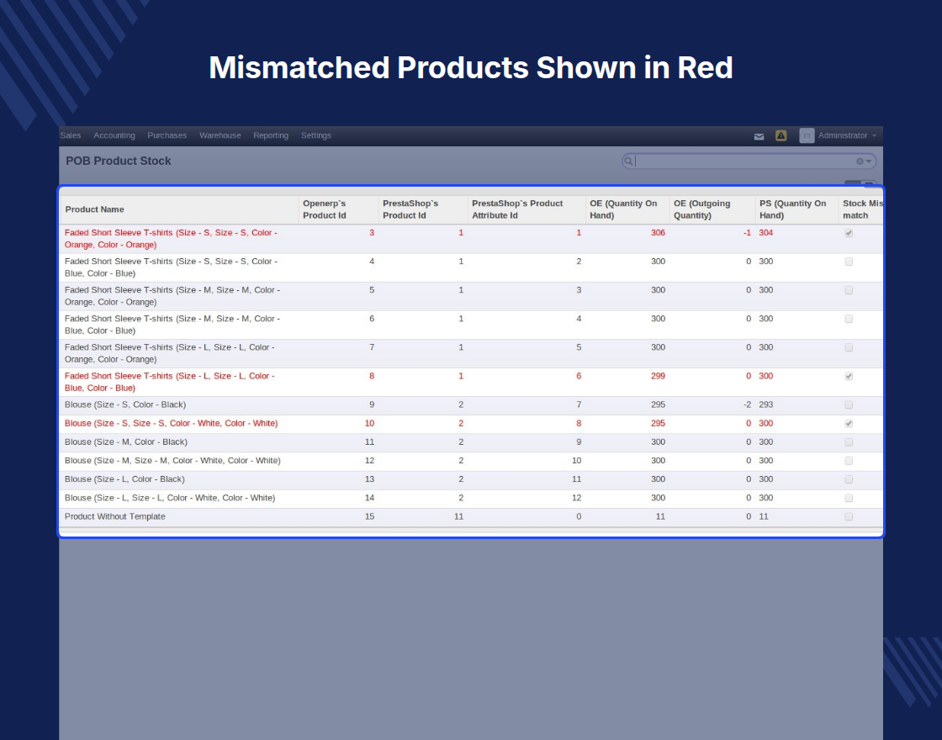Click the PS quantity value 293
This screenshot has width=942, height=740.
766,404
